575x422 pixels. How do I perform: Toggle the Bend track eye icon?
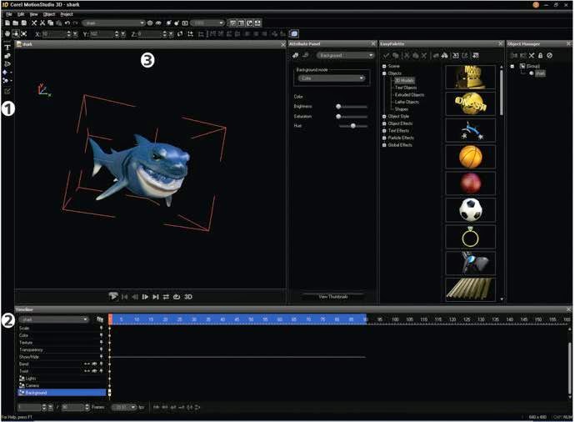click(95, 364)
